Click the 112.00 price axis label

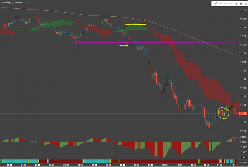click(x=243, y=62)
